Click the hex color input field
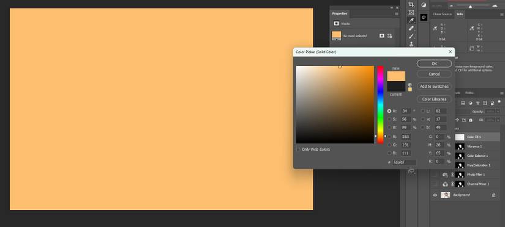Screen dimensions: 505x227 [x=404, y=162]
